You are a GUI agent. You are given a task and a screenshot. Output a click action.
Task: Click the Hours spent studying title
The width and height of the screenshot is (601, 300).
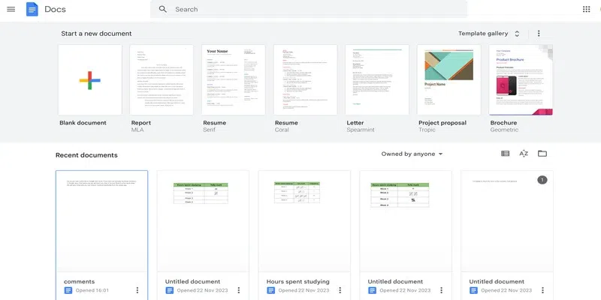click(x=297, y=282)
